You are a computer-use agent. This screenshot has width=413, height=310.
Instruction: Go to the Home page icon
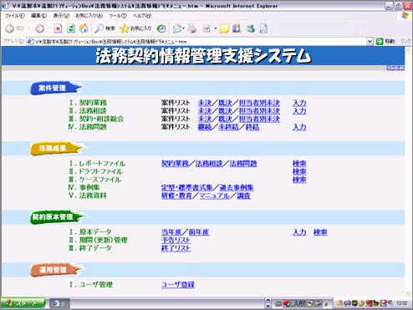point(84,28)
